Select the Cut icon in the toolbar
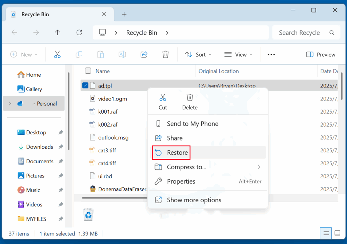This screenshot has width=347, height=244. click(x=57, y=54)
